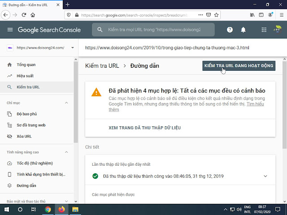Click the Xóa URL crossed-eye icon
The height and width of the screenshot is (215, 287).
[x=9, y=136]
